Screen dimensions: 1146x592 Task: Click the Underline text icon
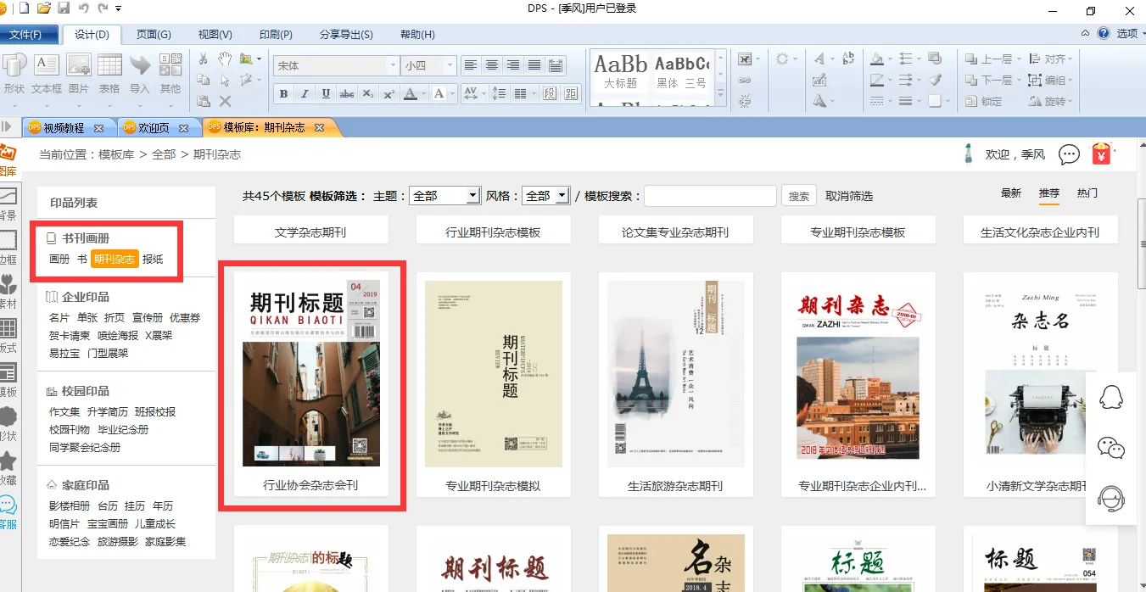pos(326,94)
